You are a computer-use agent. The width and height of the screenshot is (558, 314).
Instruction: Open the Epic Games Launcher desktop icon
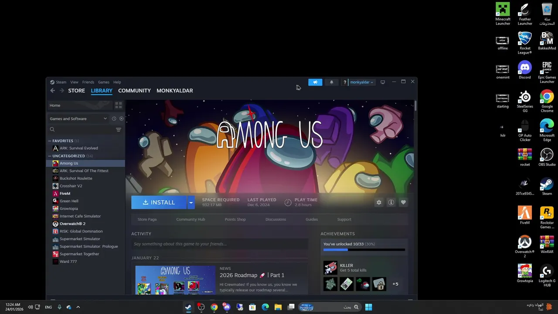(x=547, y=72)
